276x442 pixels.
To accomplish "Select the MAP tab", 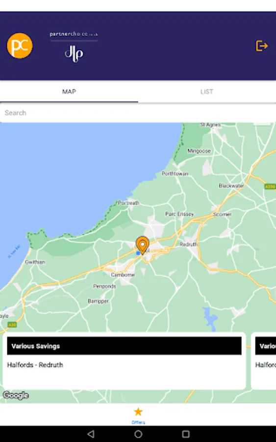I will click(69, 92).
